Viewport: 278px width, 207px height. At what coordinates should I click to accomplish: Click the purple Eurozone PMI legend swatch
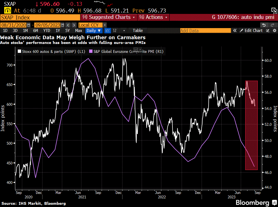91,51
